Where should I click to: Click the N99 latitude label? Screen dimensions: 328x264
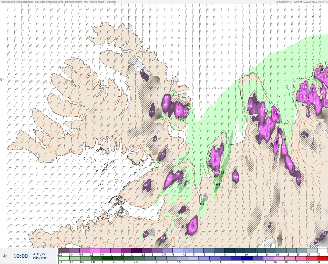coord(1,80)
